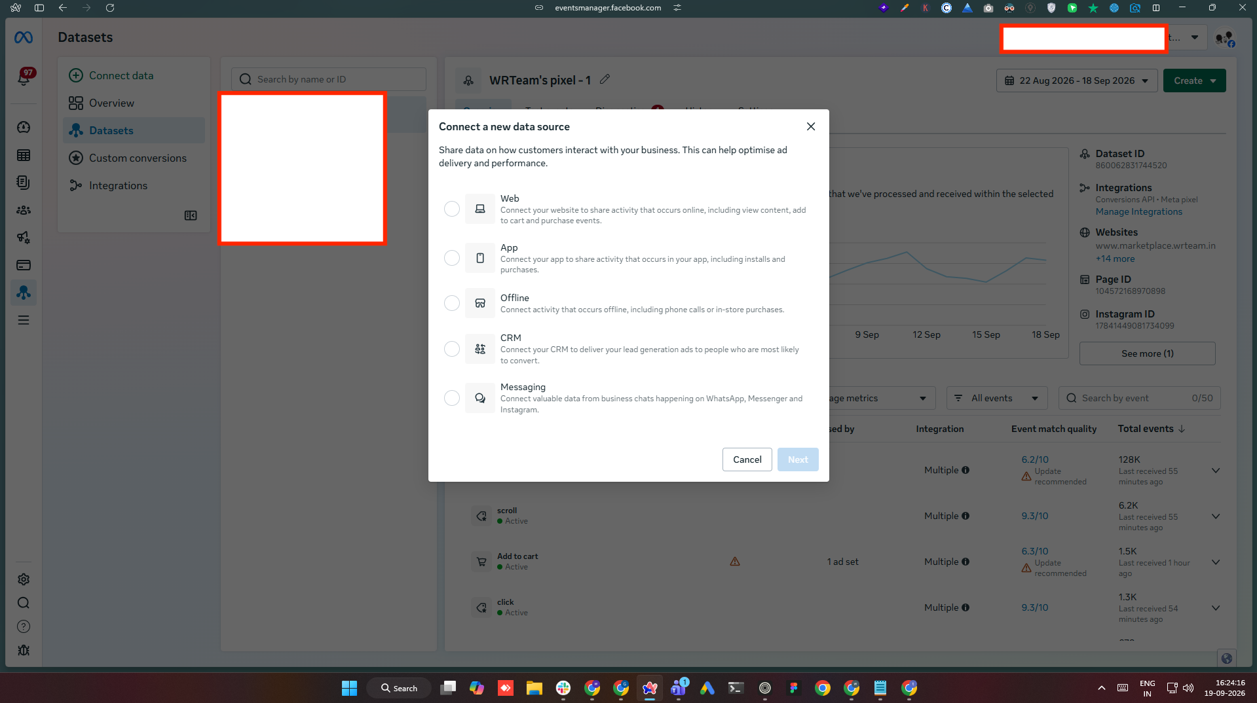Open the billing card icon in sidebar
The width and height of the screenshot is (1257, 703).
coord(24,265)
